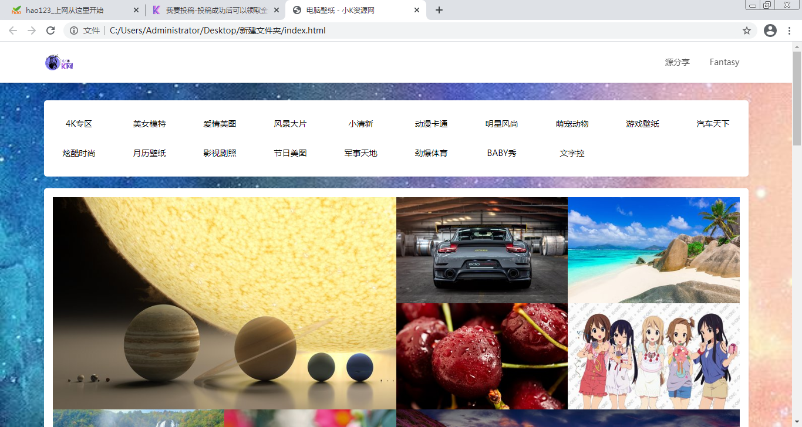The width and height of the screenshot is (802, 427).
Task: Open the 源分享 navigation link
Action: coord(677,62)
